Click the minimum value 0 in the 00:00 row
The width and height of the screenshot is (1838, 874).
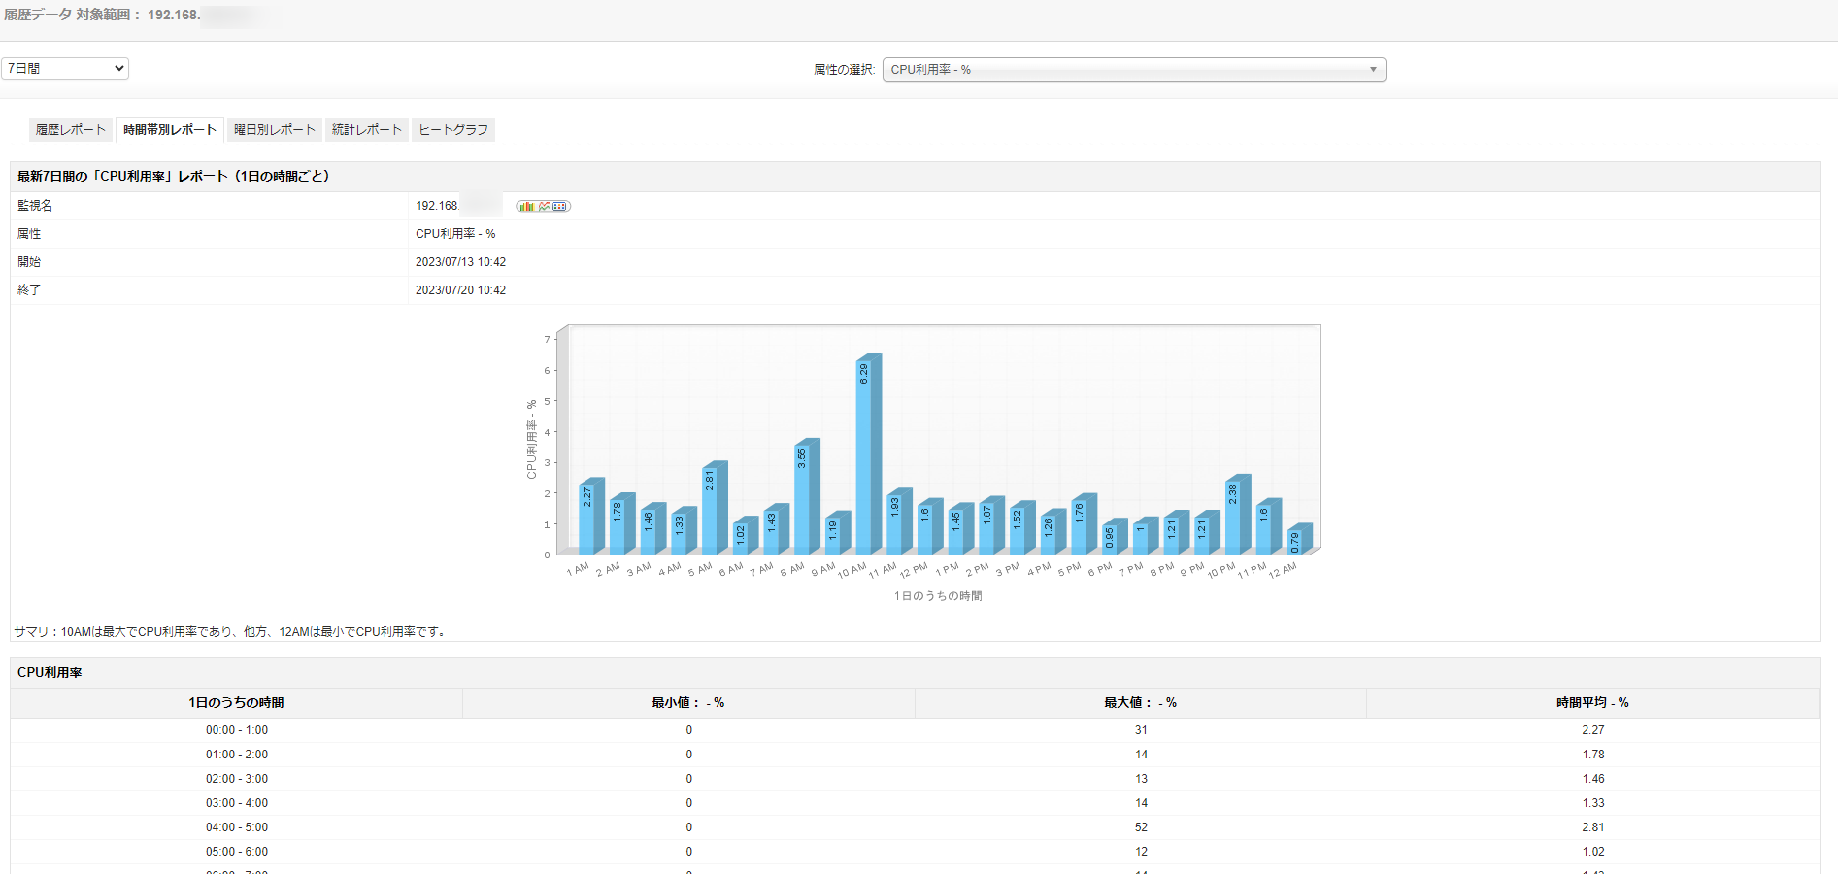click(689, 730)
